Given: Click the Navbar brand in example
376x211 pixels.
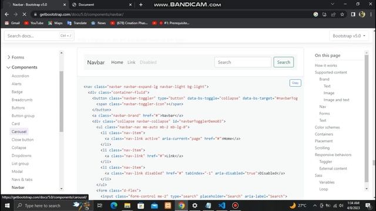Looking at the screenshot, I should click(x=96, y=63).
